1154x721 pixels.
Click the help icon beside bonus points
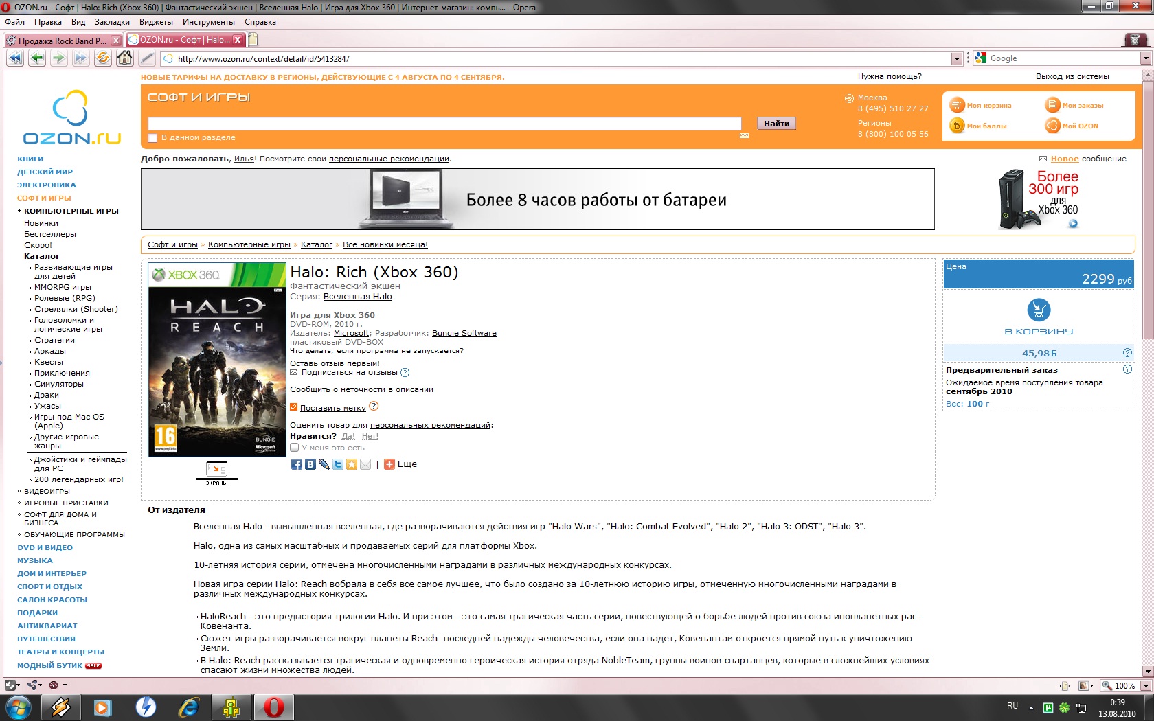[x=1127, y=353]
